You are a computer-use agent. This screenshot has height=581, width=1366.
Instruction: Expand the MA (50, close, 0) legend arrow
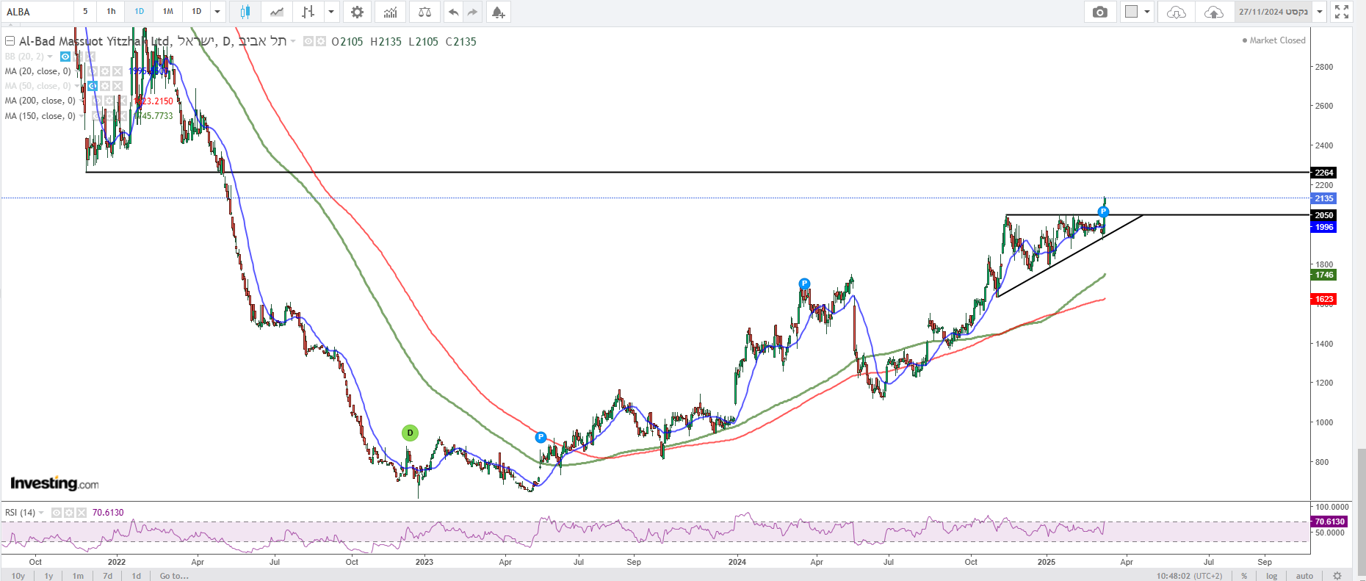[78, 86]
